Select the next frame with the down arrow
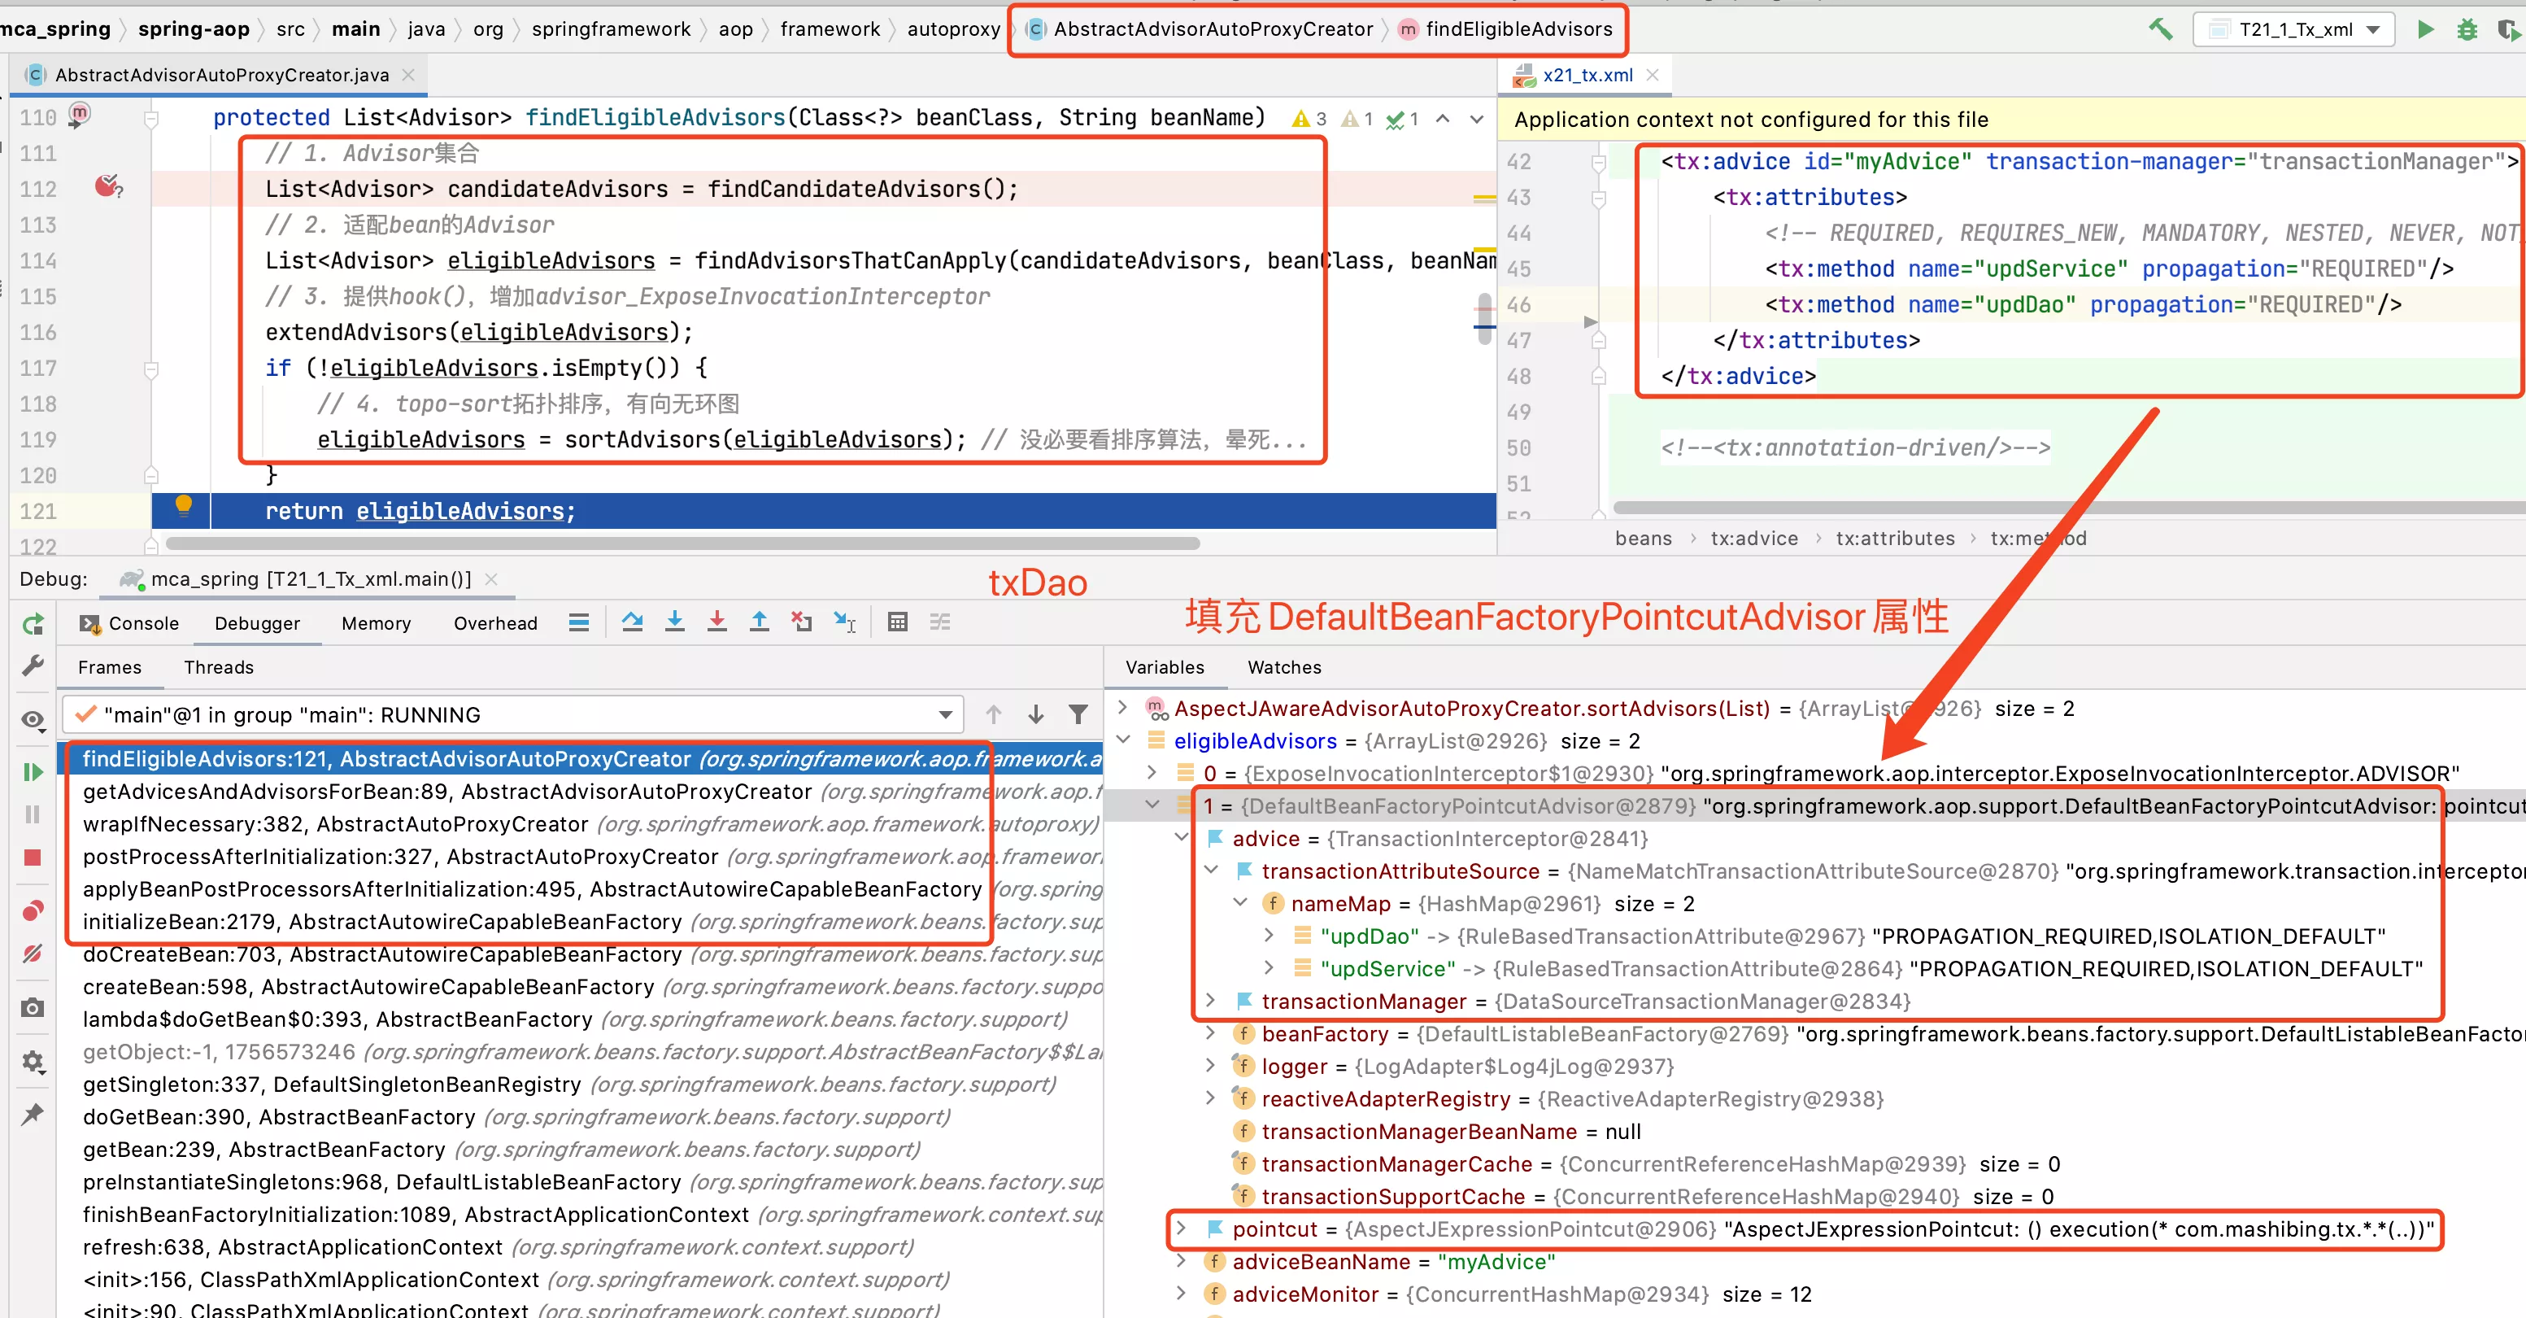Screen dimensions: 2526x1318 tap(1035, 715)
